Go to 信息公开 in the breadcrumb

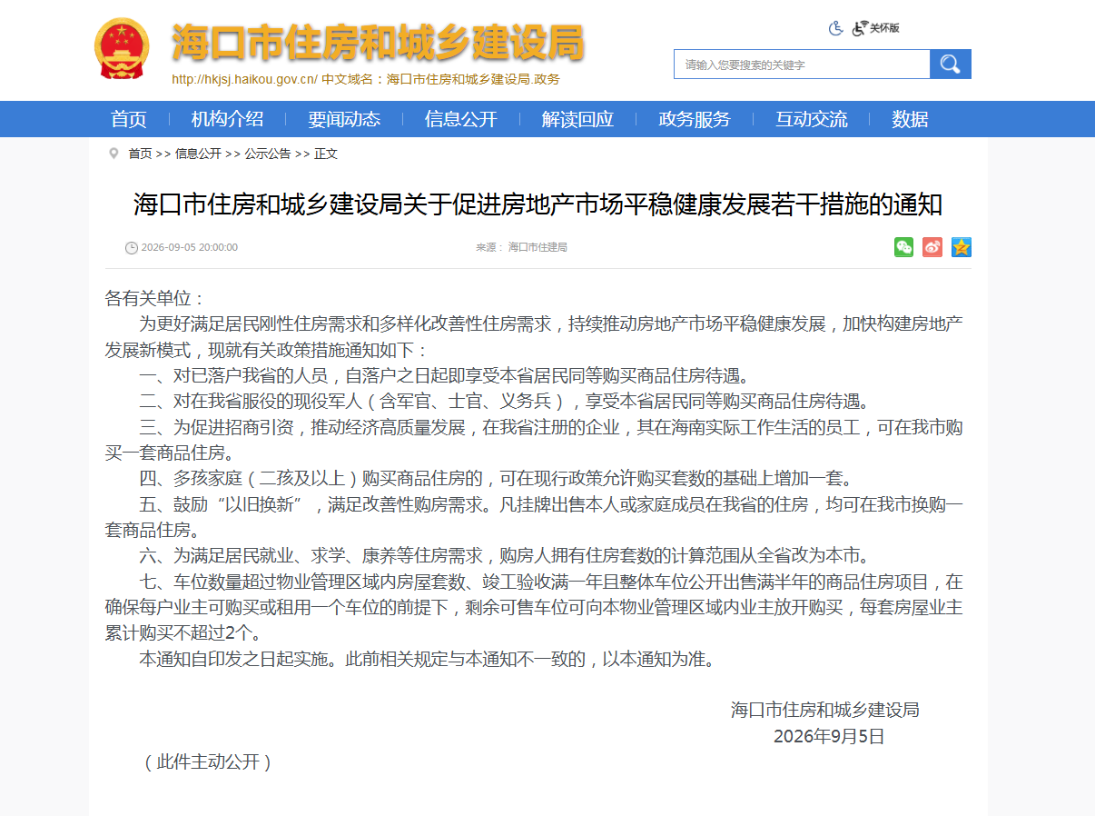198,154
